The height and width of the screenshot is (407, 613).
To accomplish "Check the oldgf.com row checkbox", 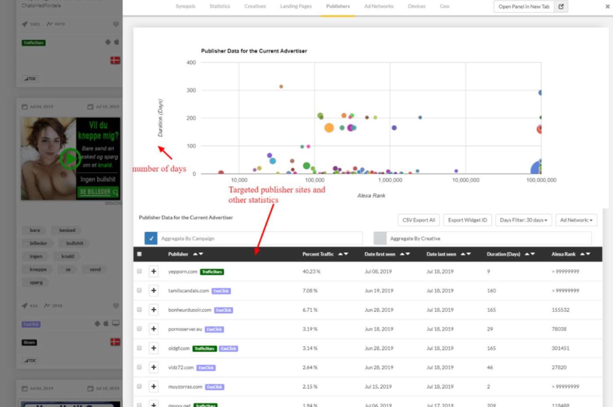I will point(139,348).
